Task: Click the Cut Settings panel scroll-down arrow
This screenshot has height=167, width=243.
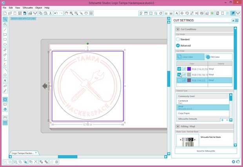Action: point(235,145)
